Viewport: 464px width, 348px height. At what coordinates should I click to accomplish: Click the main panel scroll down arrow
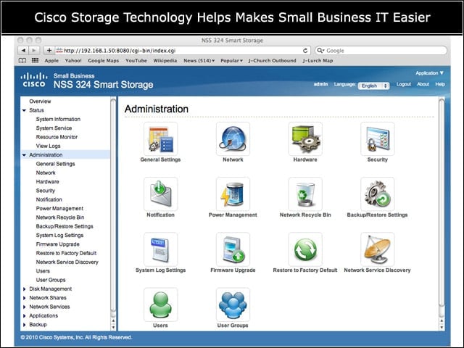442,328
